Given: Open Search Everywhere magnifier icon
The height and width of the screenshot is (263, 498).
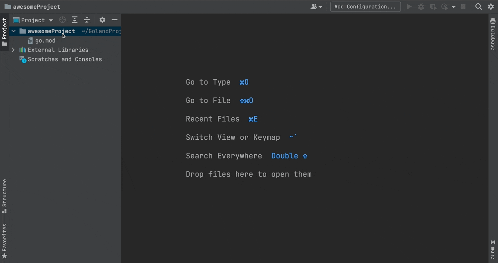Looking at the screenshot, I should pos(478,7).
